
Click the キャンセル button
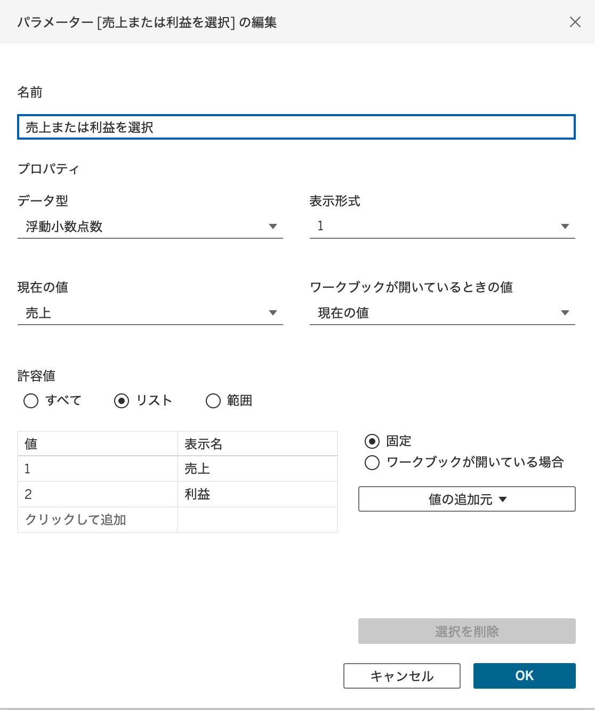coord(402,676)
